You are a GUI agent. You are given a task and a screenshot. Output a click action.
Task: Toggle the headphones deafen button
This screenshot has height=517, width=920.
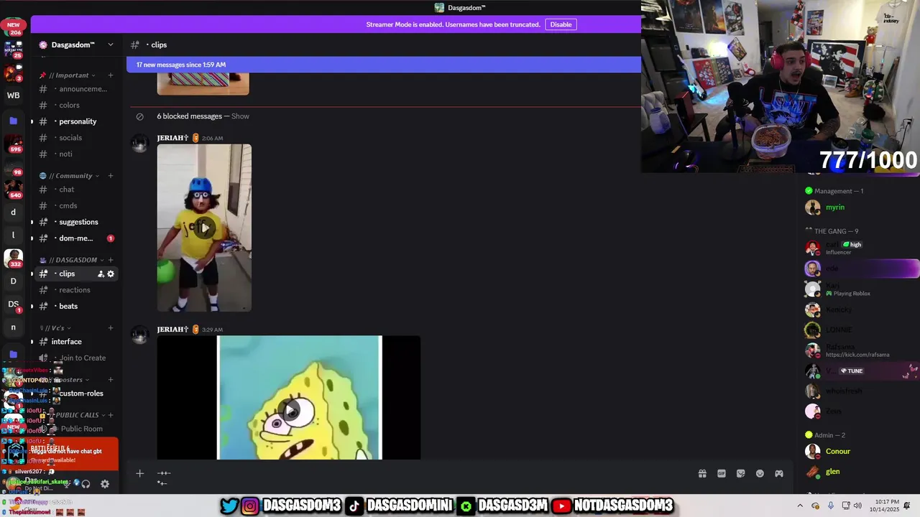point(86,484)
